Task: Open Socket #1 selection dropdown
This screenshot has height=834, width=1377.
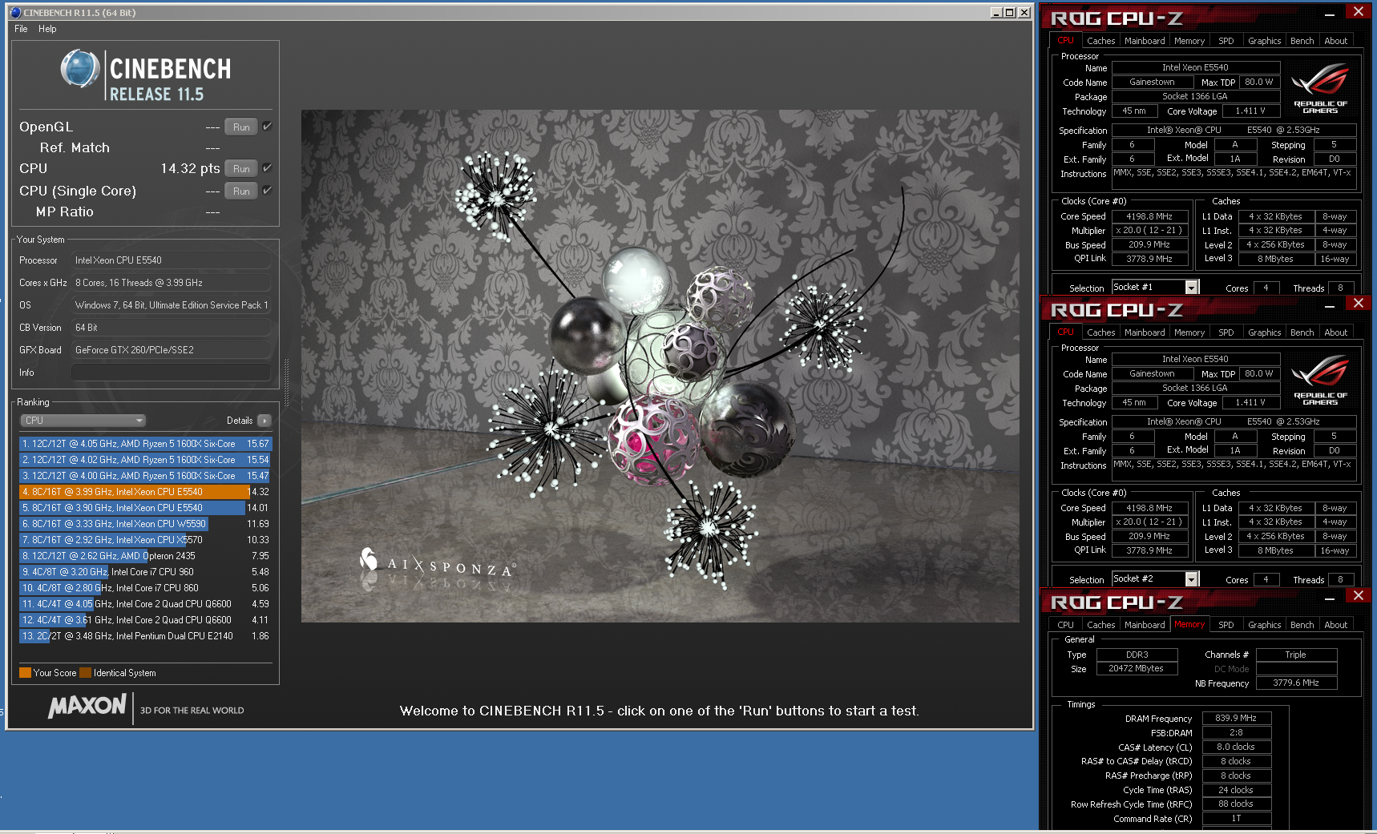Action: click(1191, 288)
